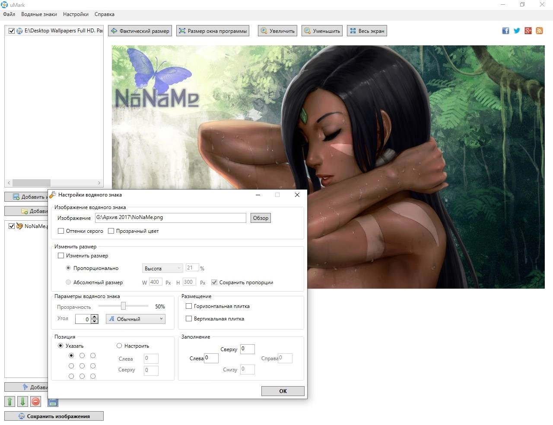553x425 pixels.
Task: Select Настроить position radio button
Action: pos(119,346)
